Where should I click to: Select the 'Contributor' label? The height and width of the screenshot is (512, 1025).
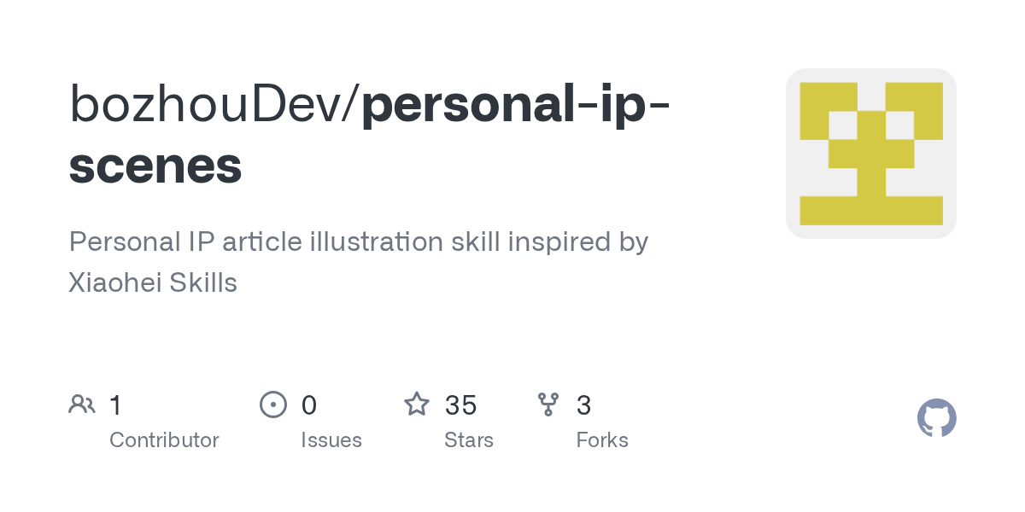(x=164, y=440)
